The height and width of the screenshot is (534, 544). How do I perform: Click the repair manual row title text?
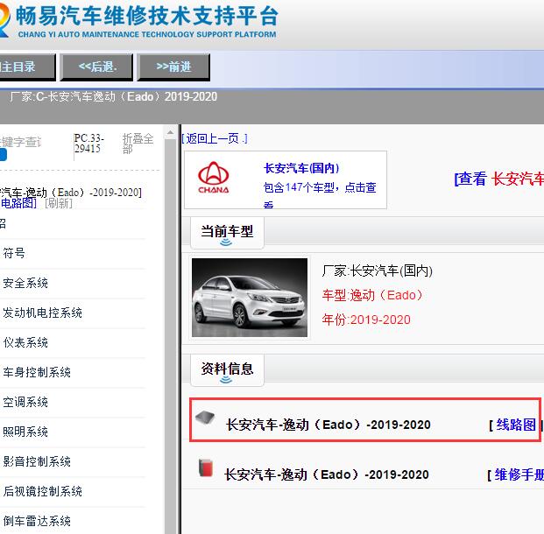(x=327, y=474)
